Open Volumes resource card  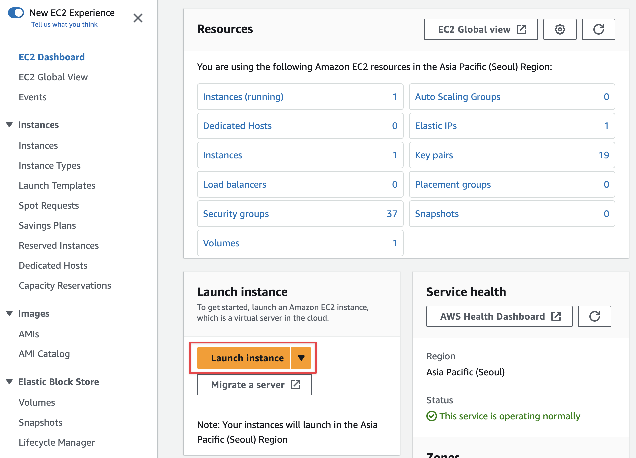pyautogui.click(x=300, y=243)
